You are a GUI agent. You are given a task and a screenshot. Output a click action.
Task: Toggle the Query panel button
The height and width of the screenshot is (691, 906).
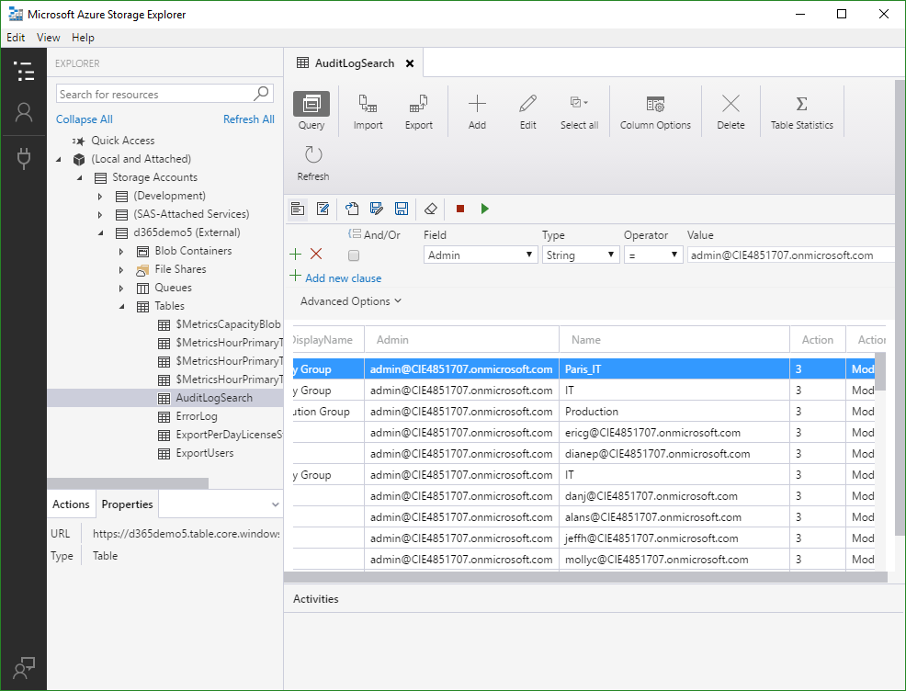tap(311, 104)
